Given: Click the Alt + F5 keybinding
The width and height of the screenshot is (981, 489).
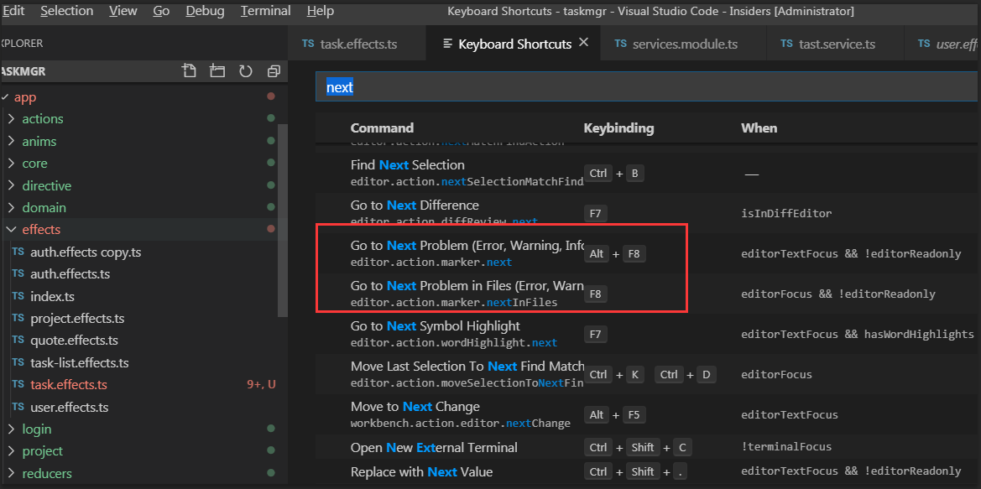Looking at the screenshot, I should [614, 414].
